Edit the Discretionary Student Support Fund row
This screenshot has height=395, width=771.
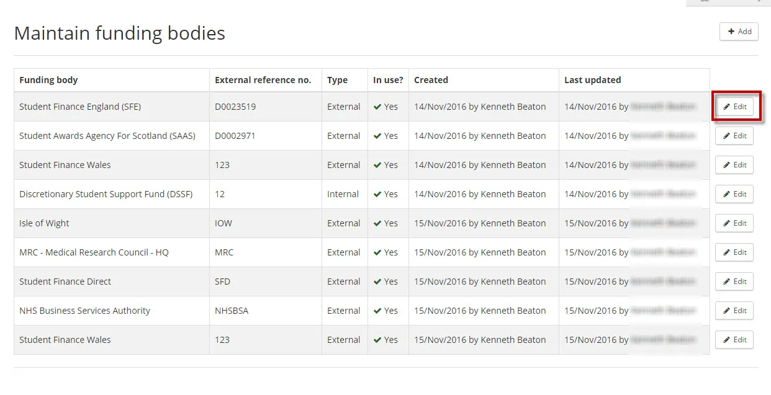(734, 194)
